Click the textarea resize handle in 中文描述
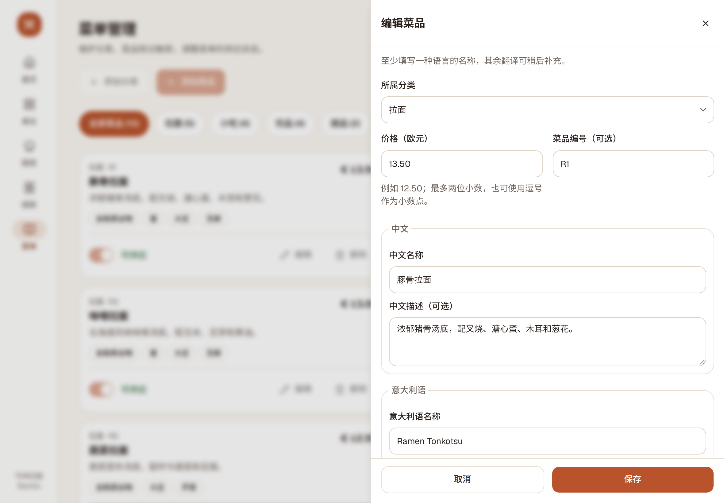Viewport: 724px width, 503px height. tap(702, 363)
